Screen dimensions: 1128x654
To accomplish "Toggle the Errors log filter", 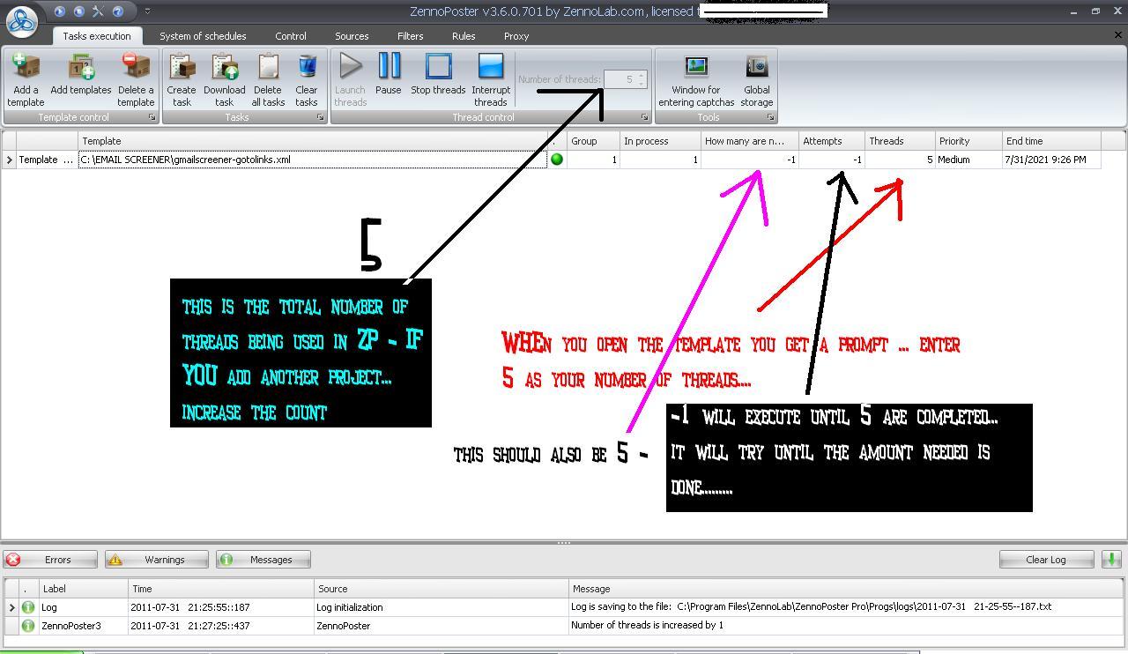I will pos(51,560).
